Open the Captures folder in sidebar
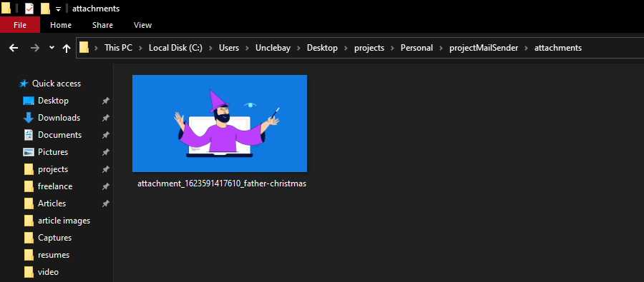 (x=54, y=238)
